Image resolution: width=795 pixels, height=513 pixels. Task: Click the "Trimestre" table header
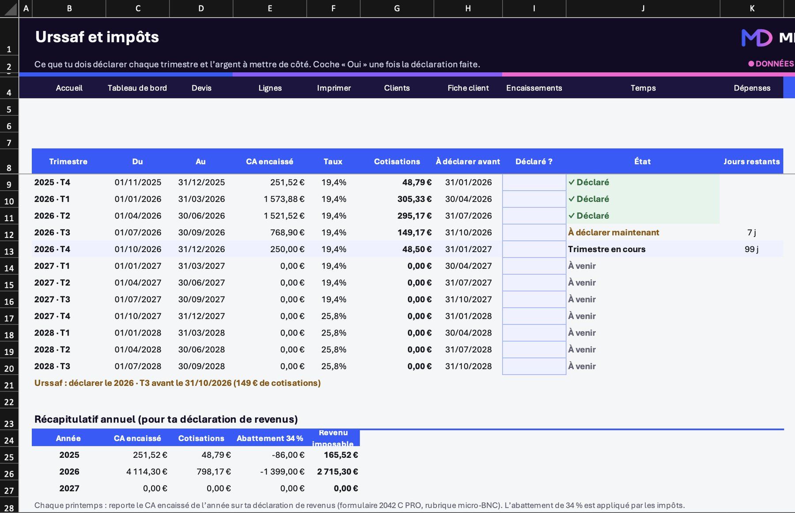coord(68,162)
